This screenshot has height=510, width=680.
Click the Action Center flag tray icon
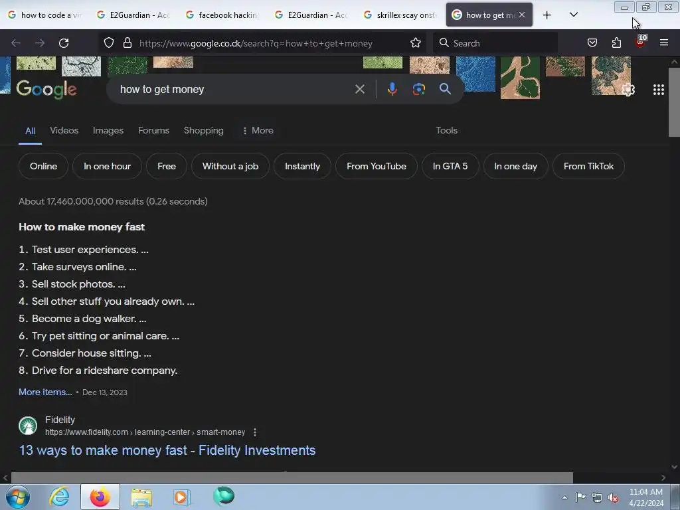pos(580,497)
